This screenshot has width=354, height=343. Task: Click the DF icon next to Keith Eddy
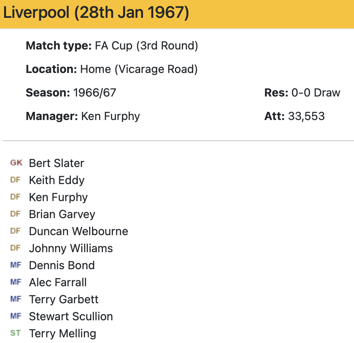(15, 180)
